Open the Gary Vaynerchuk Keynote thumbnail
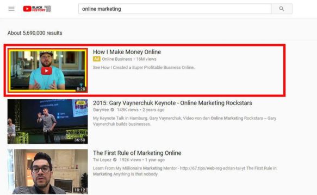The image size is (317, 195). [48, 121]
